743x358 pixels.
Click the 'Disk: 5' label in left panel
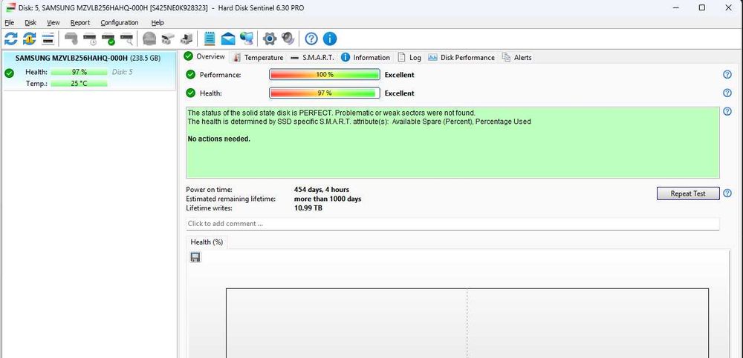click(x=123, y=73)
